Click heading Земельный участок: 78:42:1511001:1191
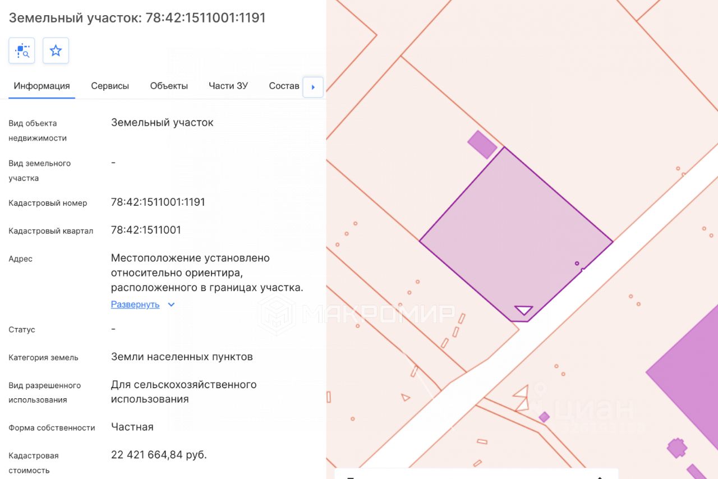Image resolution: width=718 pixels, height=479 pixels. 137,18
